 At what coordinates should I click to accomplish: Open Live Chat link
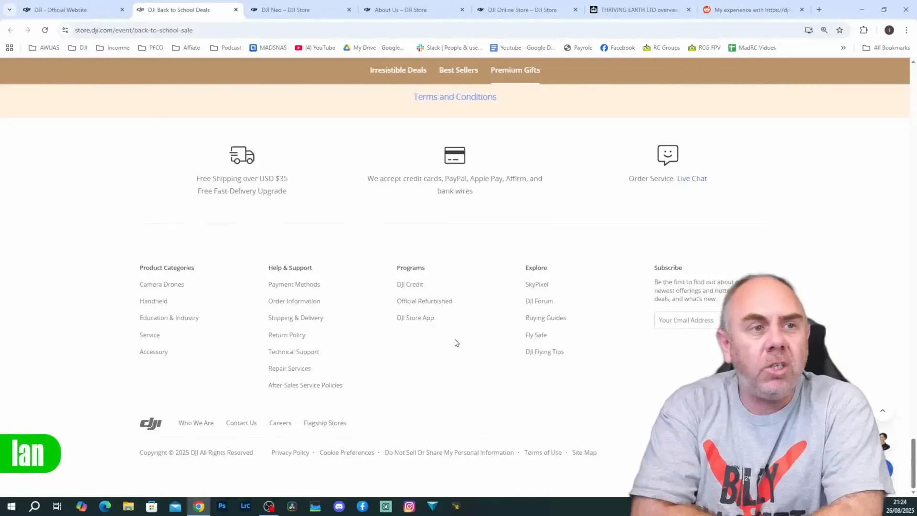692,179
